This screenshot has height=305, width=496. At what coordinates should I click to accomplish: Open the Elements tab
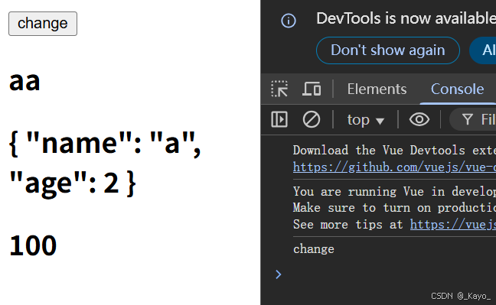click(377, 89)
